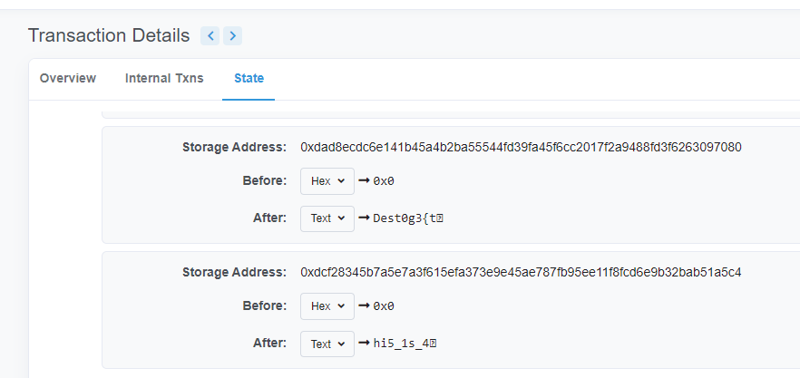Select the State tab
This screenshot has height=378, width=800.
[x=249, y=78]
